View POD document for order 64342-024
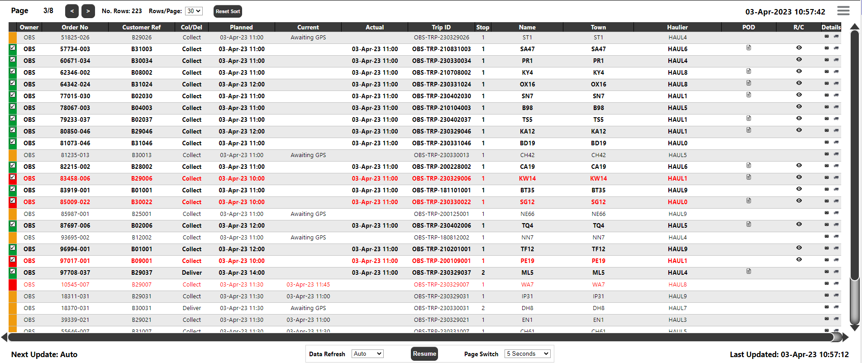This screenshot has width=862, height=363. pyautogui.click(x=749, y=83)
